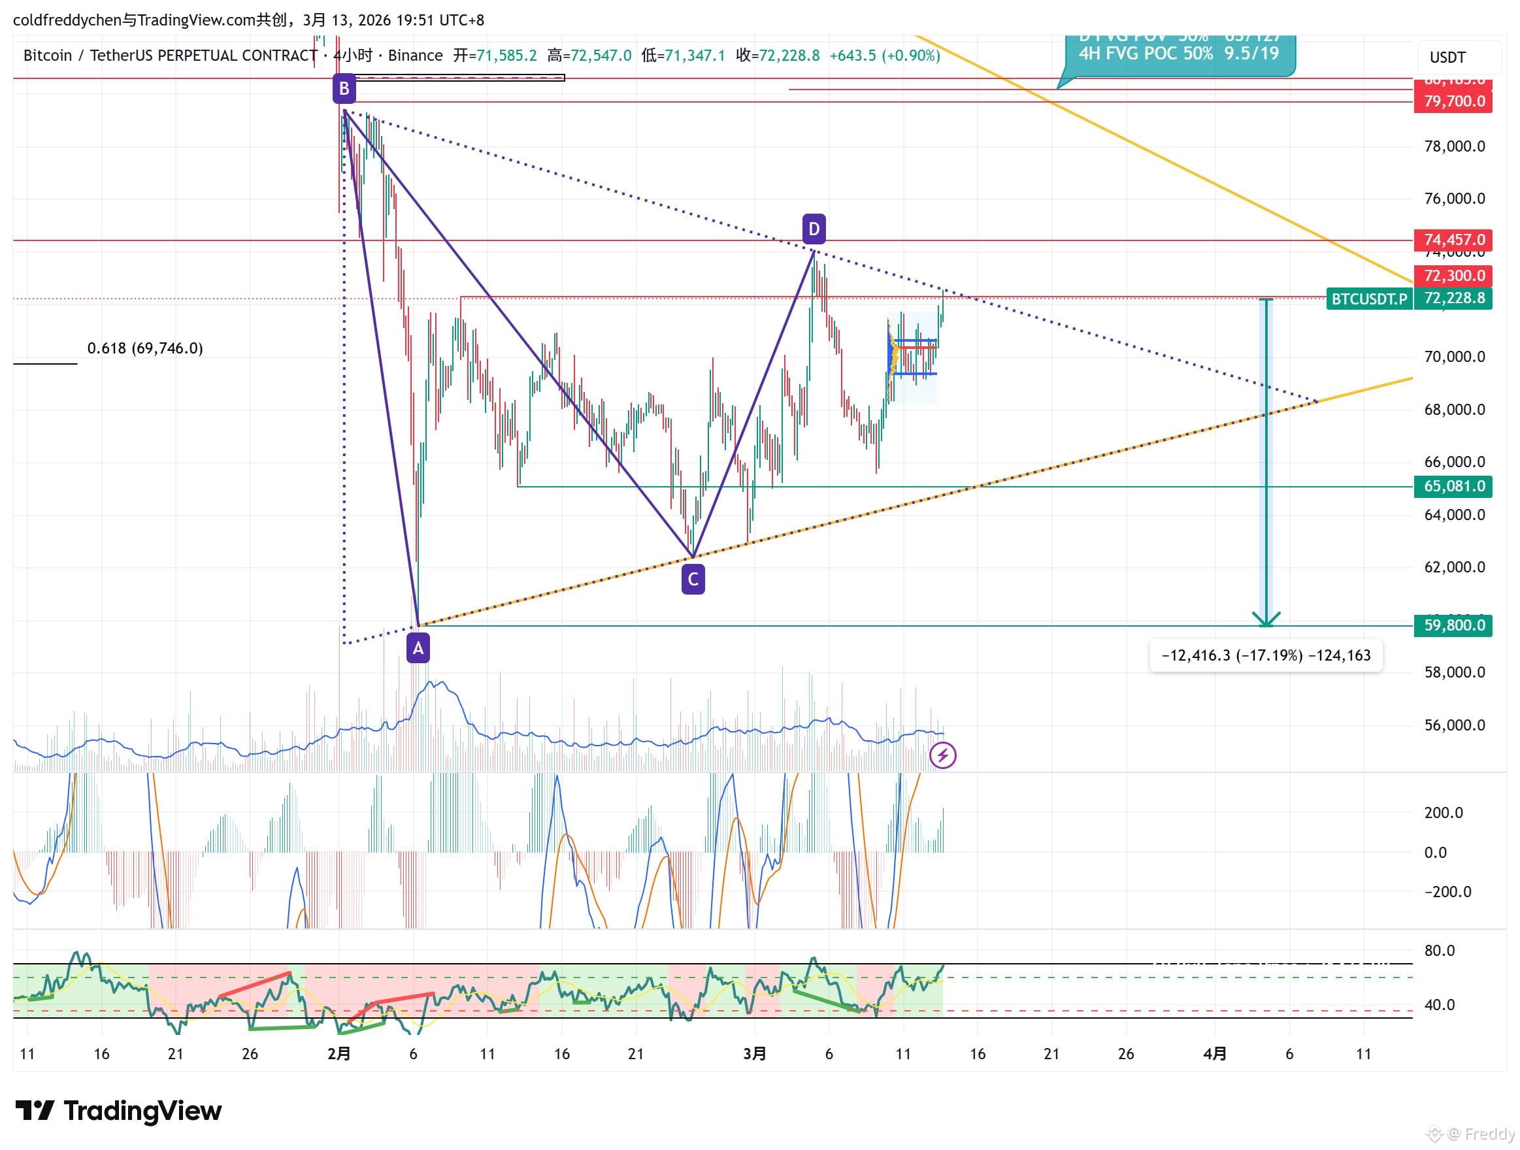Click the 2月 date axis label
The width and height of the screenshot is (1520, 1150).
coord(339,1054)
